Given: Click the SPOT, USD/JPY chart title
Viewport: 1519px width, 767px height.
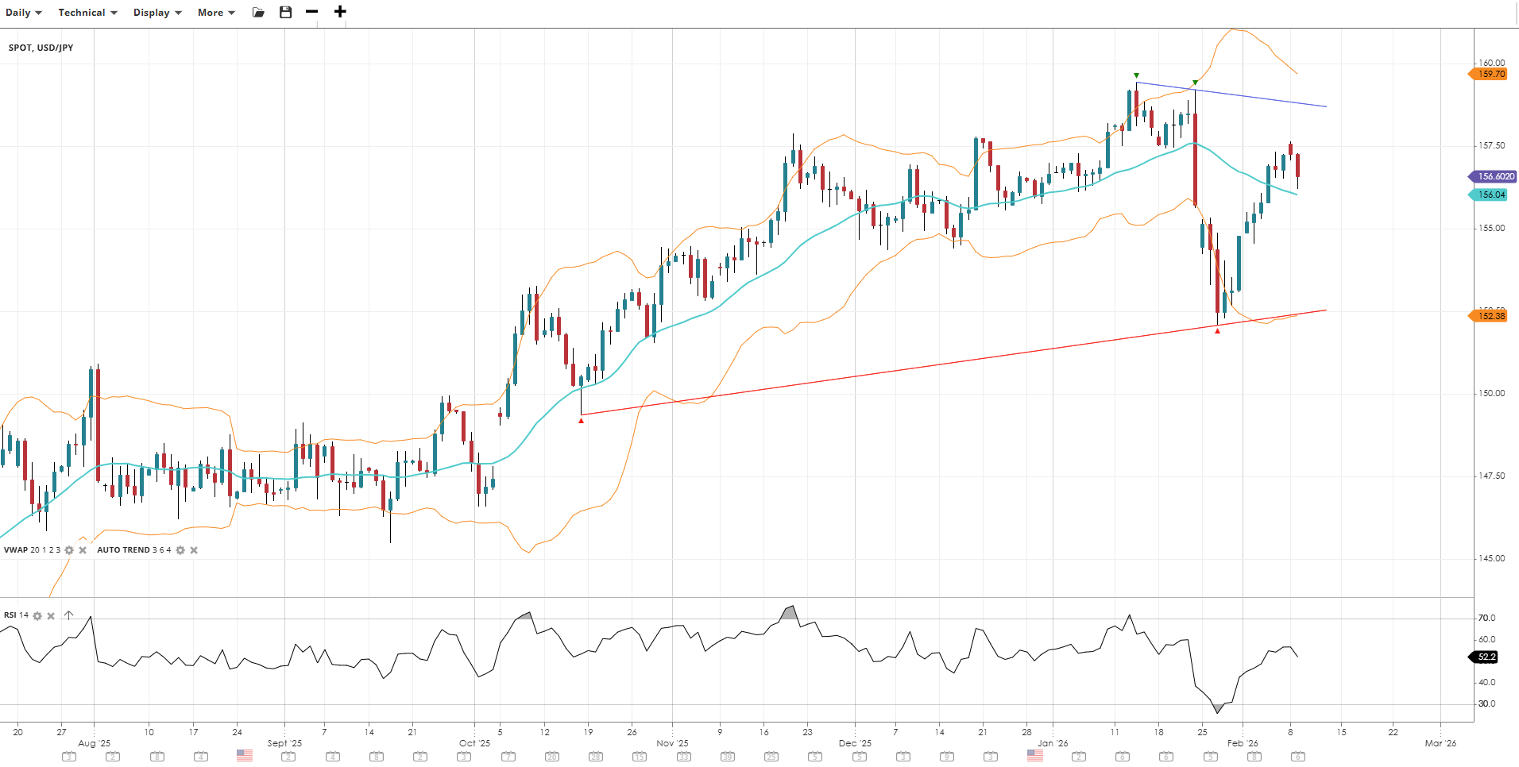Looking at the screenshot, I should pyautogui.click(x=41, y=48).
